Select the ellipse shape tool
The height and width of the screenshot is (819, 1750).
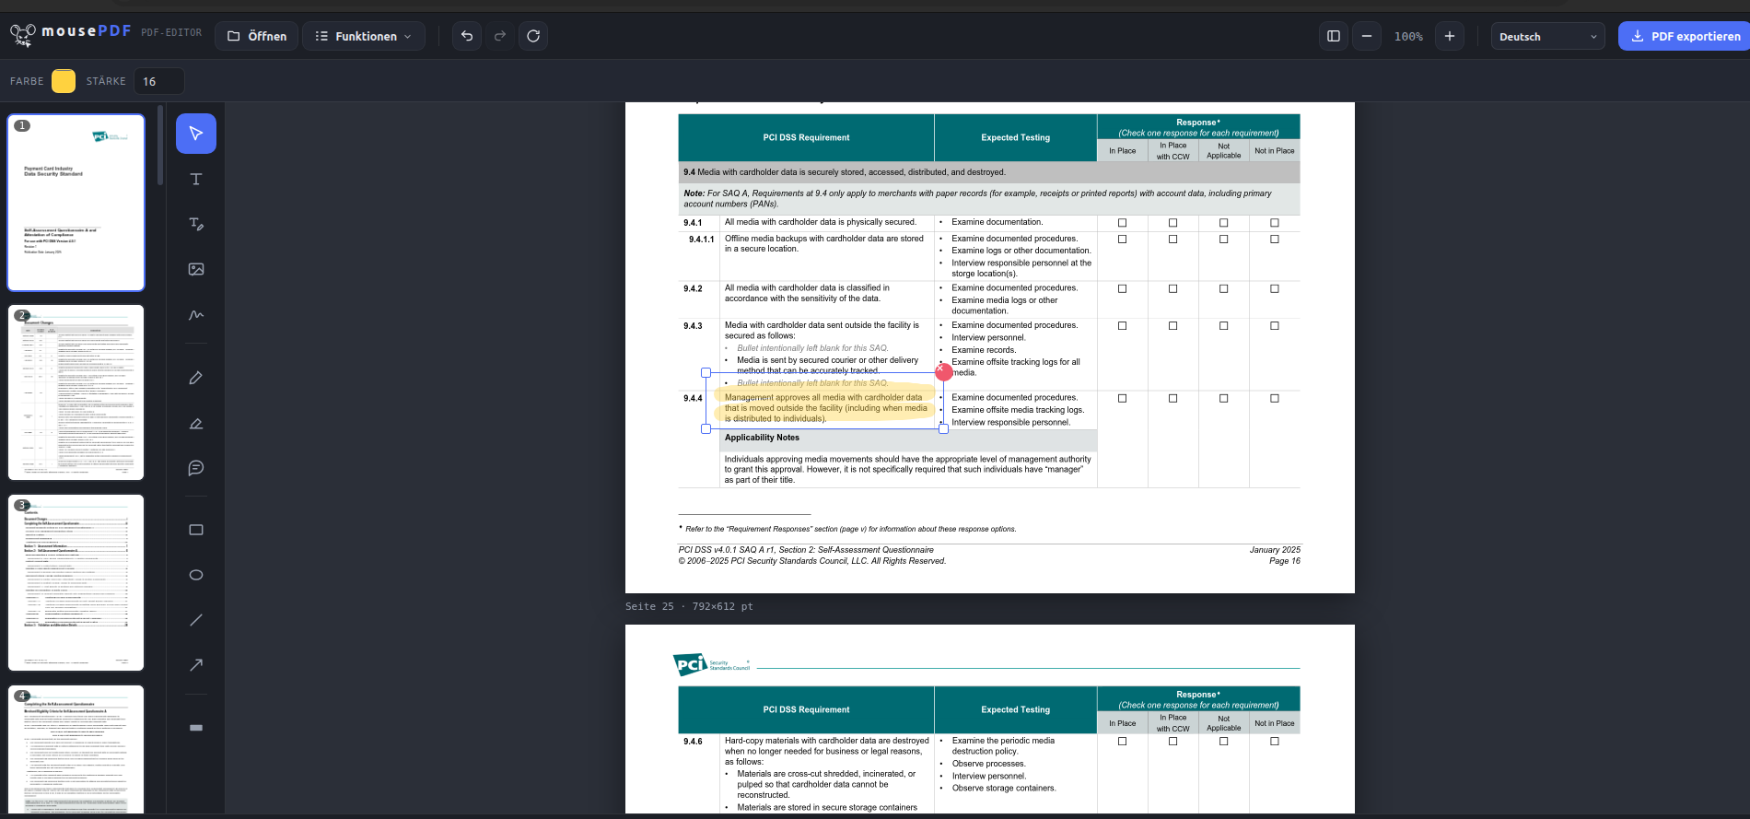196,575
